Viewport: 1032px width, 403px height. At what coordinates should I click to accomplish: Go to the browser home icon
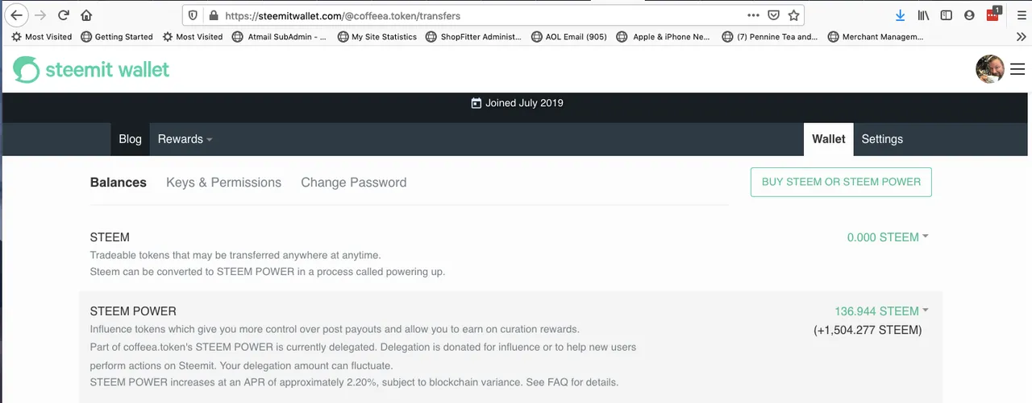click(x=86, y=15)
